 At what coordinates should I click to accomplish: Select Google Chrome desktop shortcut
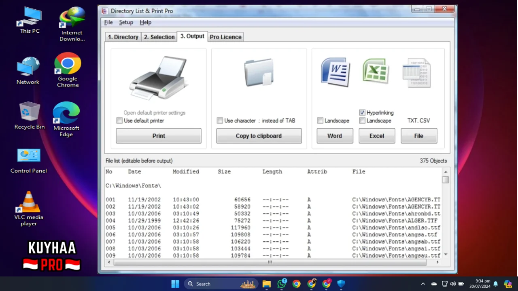point(68,70)
